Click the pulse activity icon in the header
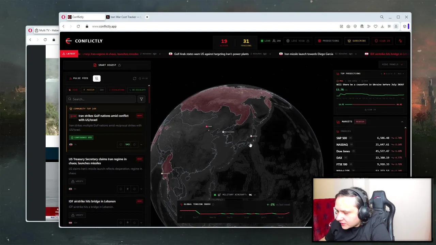The width and height of the screenshot is (436, 245). pyautogui.click(x=400, y=41)
